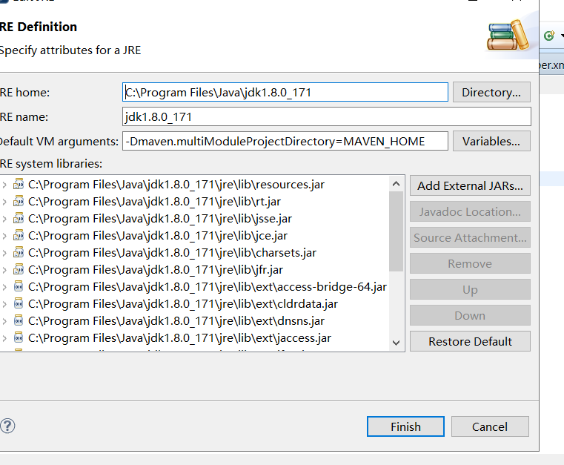Click the jar icon beside cldrdata.jar
The width and height of the screenshot is (564, 465).
19,304
